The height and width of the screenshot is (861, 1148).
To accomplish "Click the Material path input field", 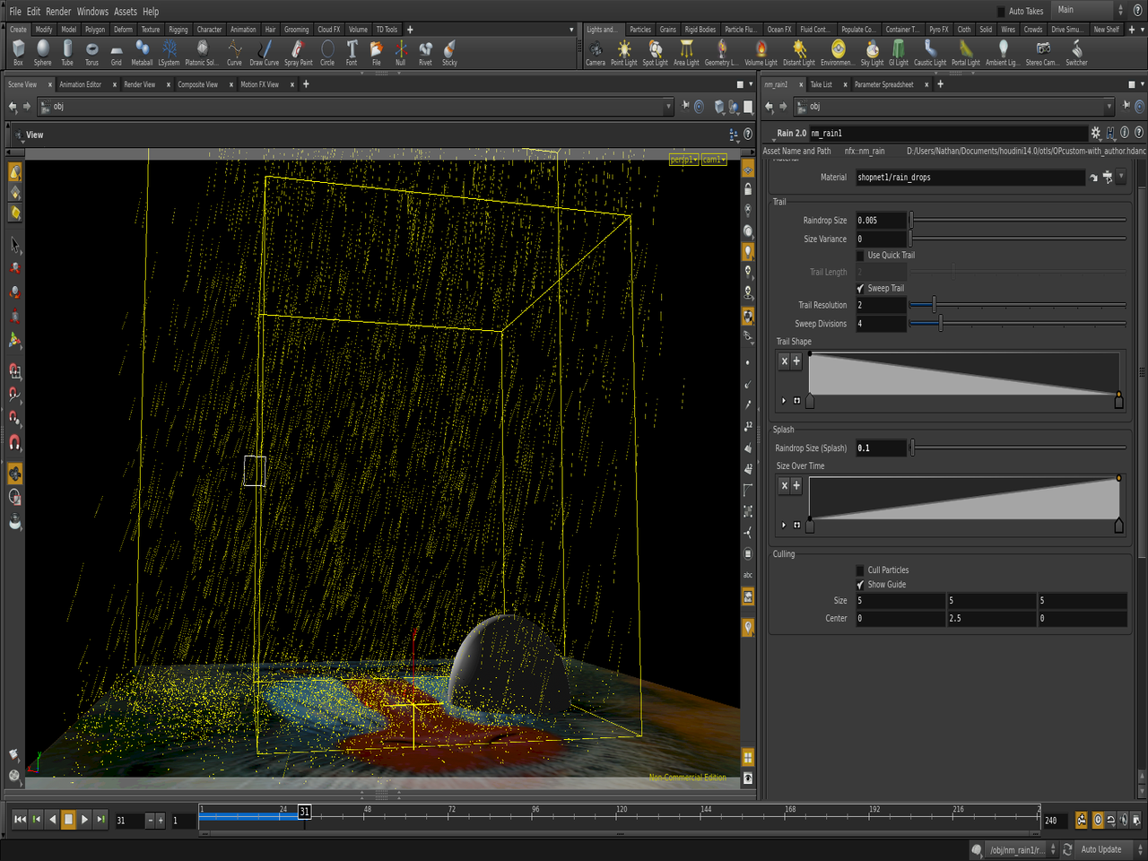I will [x=970, y=178].
